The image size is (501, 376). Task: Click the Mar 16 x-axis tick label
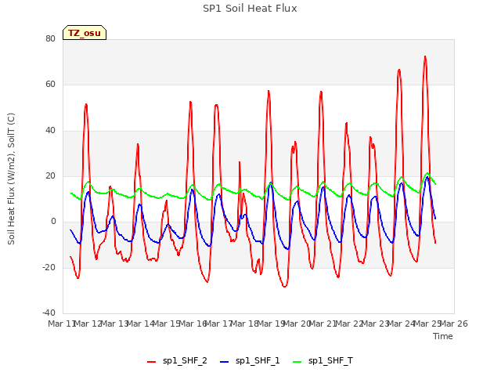pos(193,324)
